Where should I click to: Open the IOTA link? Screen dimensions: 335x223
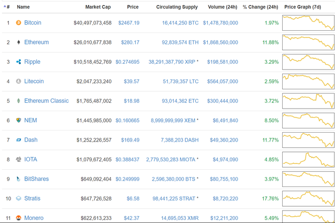click(30, 159)
